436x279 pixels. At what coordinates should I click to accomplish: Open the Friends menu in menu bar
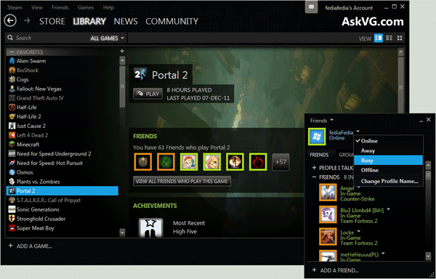pyautogui.click(x=60, y=7)
